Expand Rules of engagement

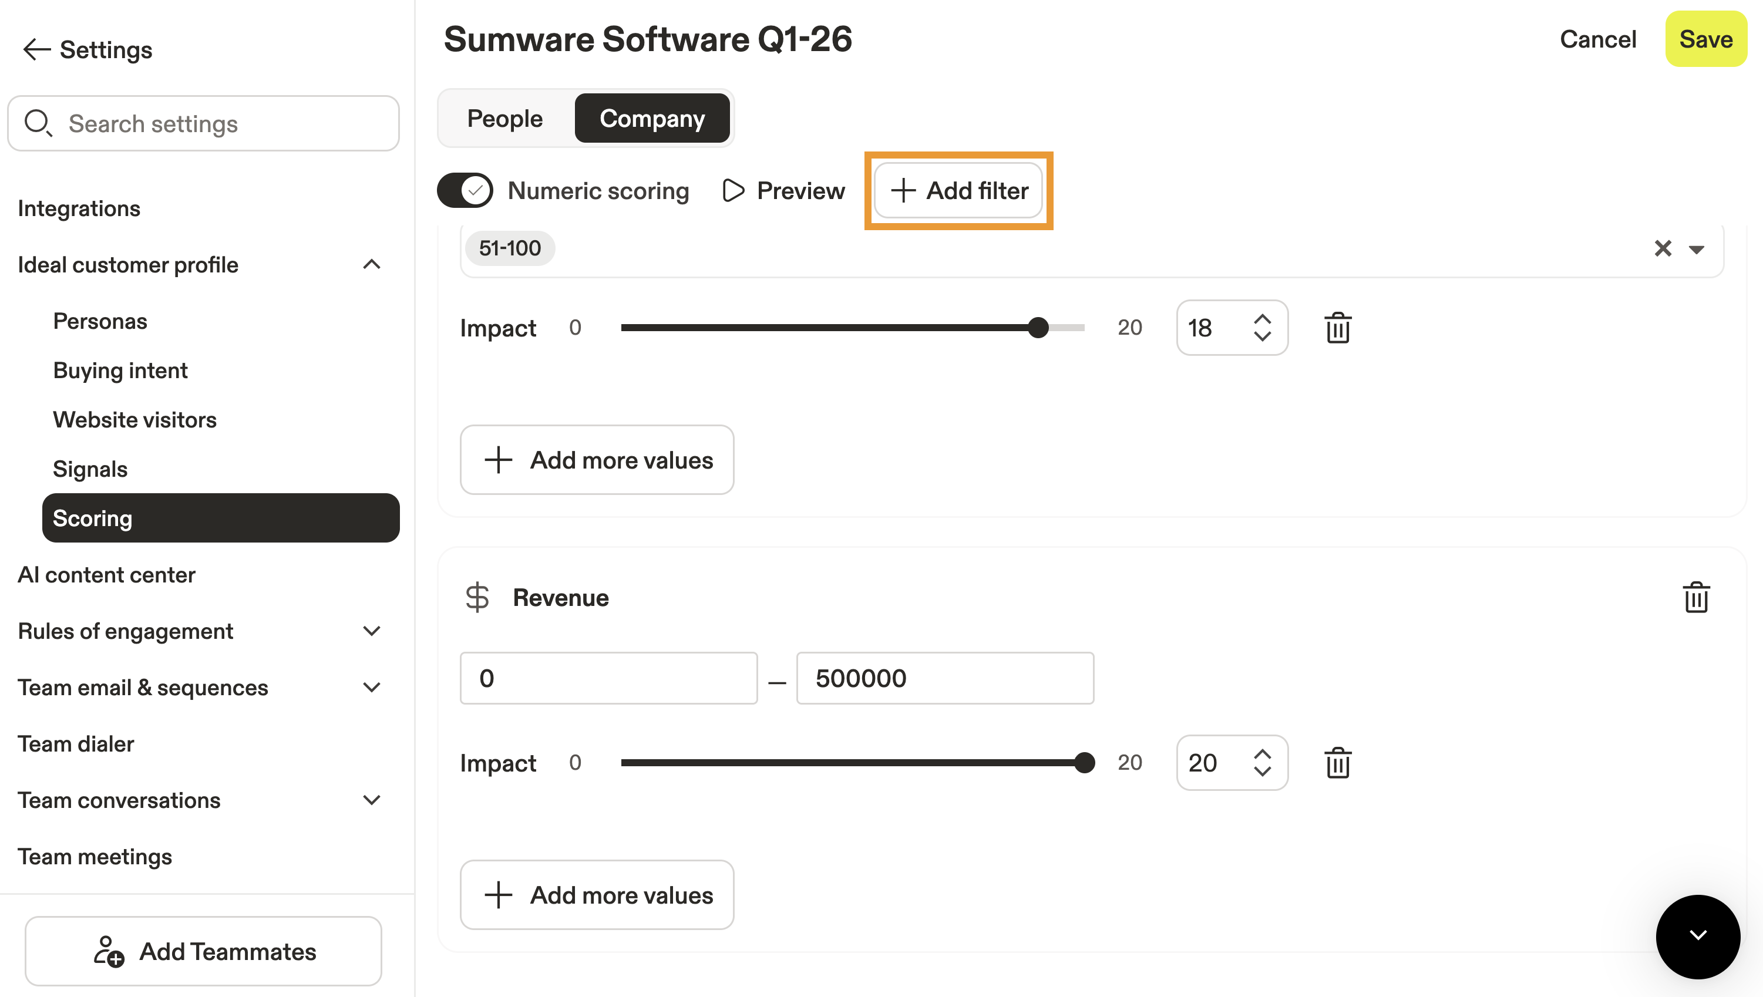372,631
